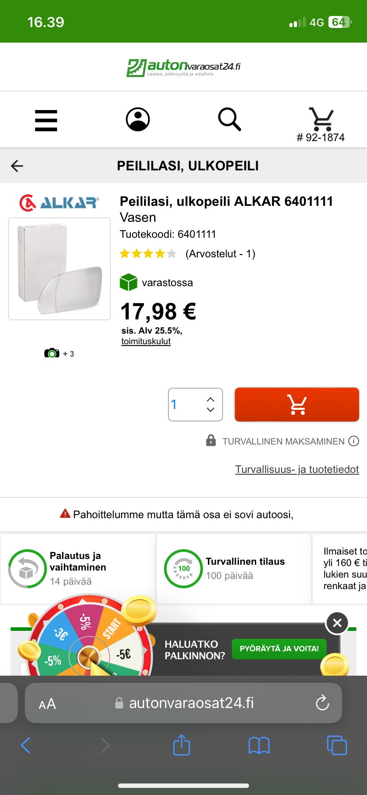Close the spin wheel promo banner

(x=337, y=623)
